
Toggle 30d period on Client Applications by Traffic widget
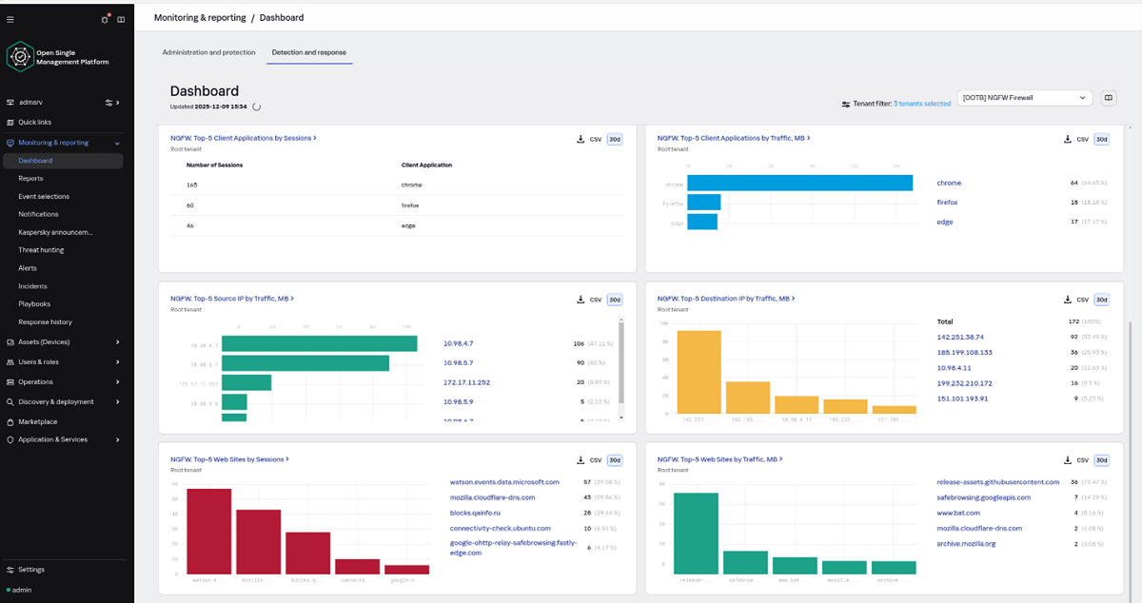pos(1101,139)
